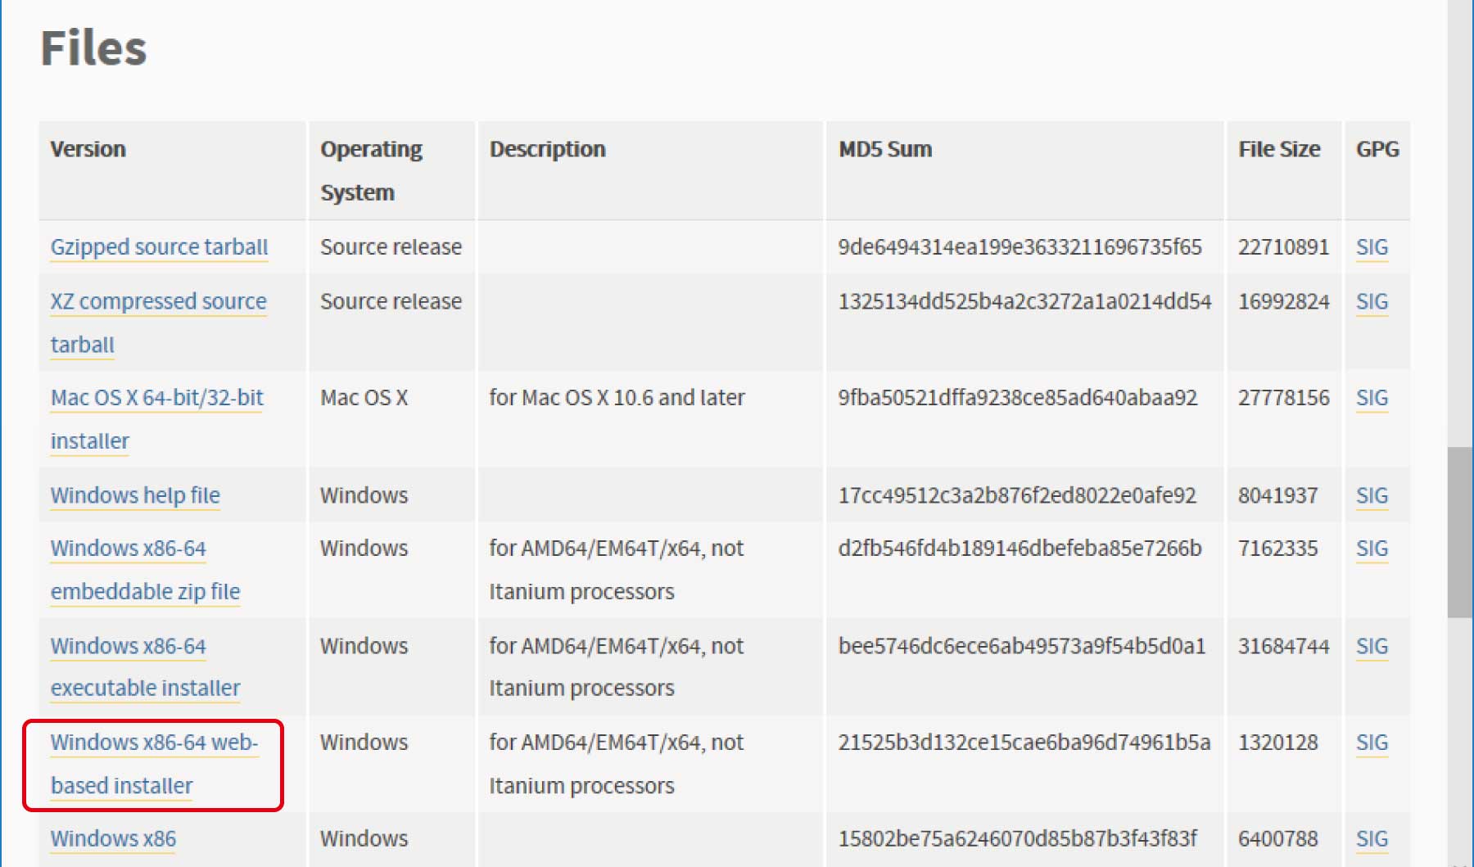Download Windows x86-64 embeddable zip file
Image resolution: width=1474 pixels, height=867 pixels.
145,570
